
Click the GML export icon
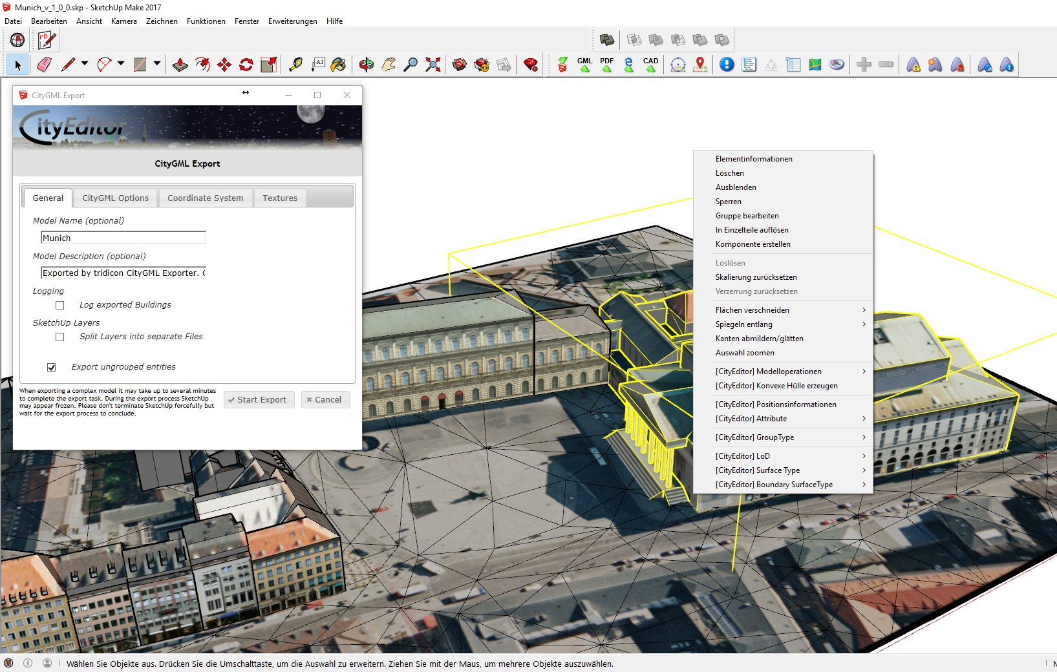click(585, 65)
